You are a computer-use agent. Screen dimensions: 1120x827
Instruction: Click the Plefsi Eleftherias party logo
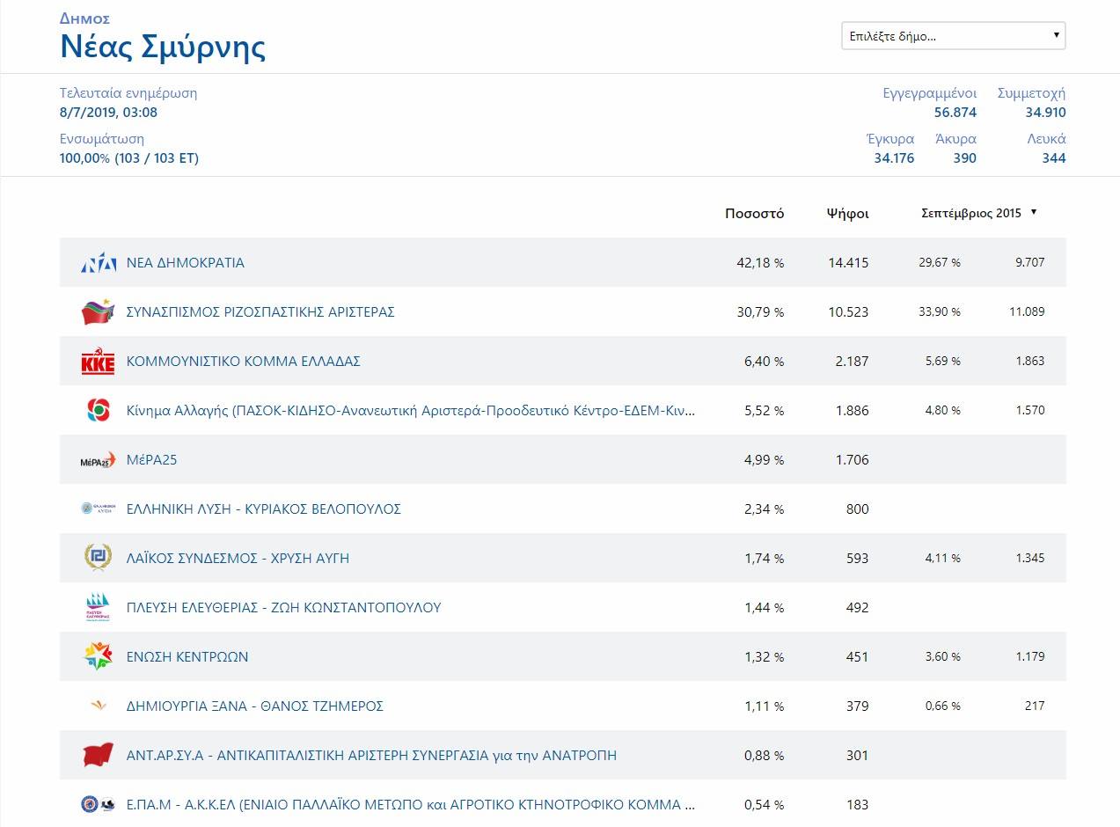[x=98, y=607]
